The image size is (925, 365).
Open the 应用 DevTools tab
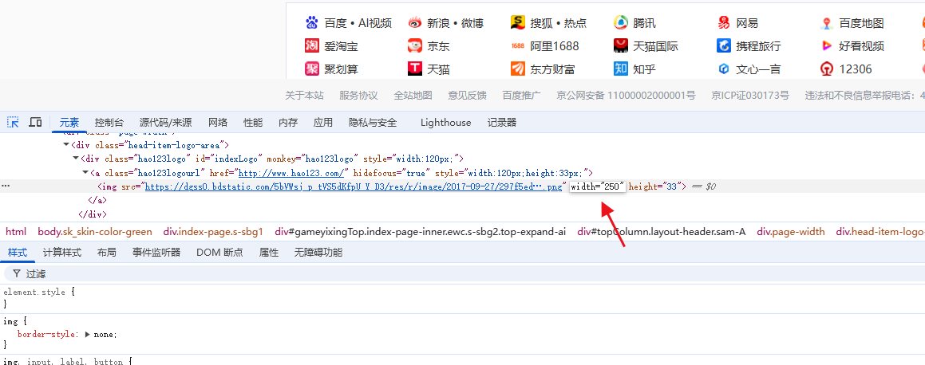pyautogui.click(x=323, y=123)
